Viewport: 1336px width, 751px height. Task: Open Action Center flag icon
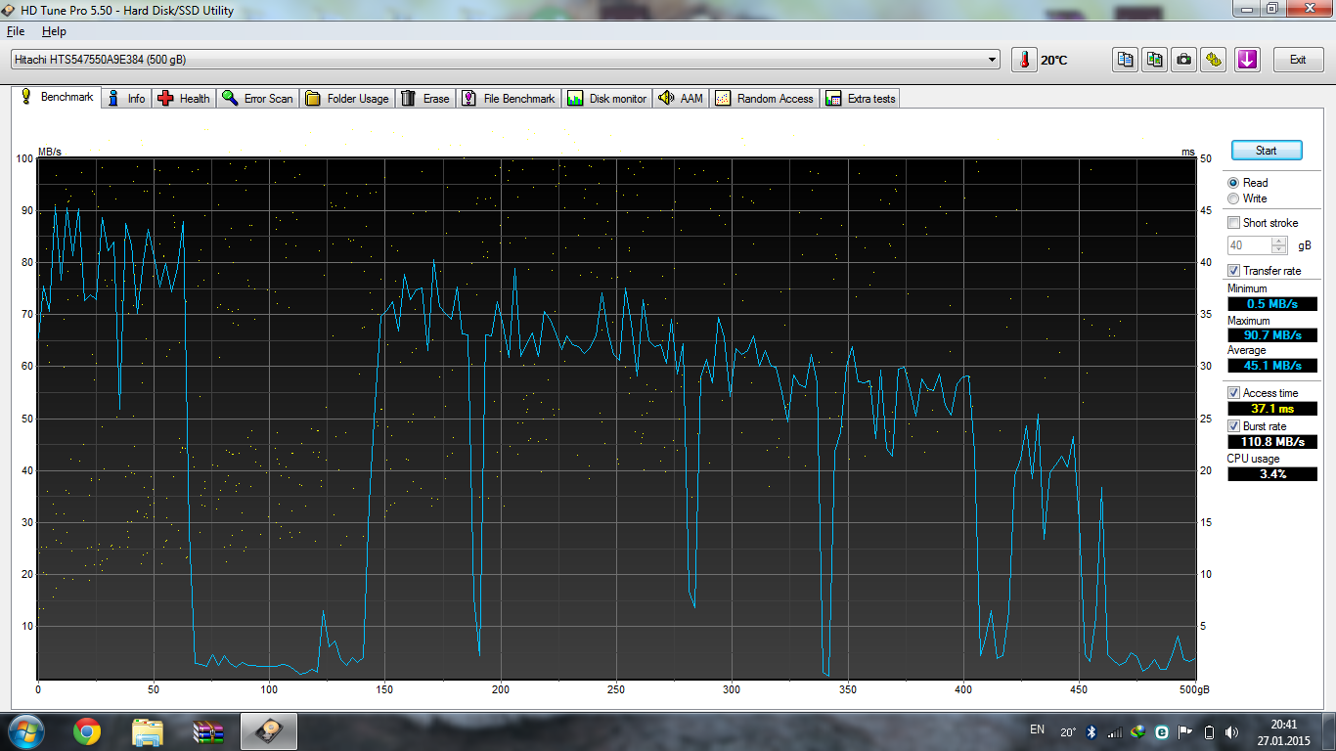[x=1184, y=731]
